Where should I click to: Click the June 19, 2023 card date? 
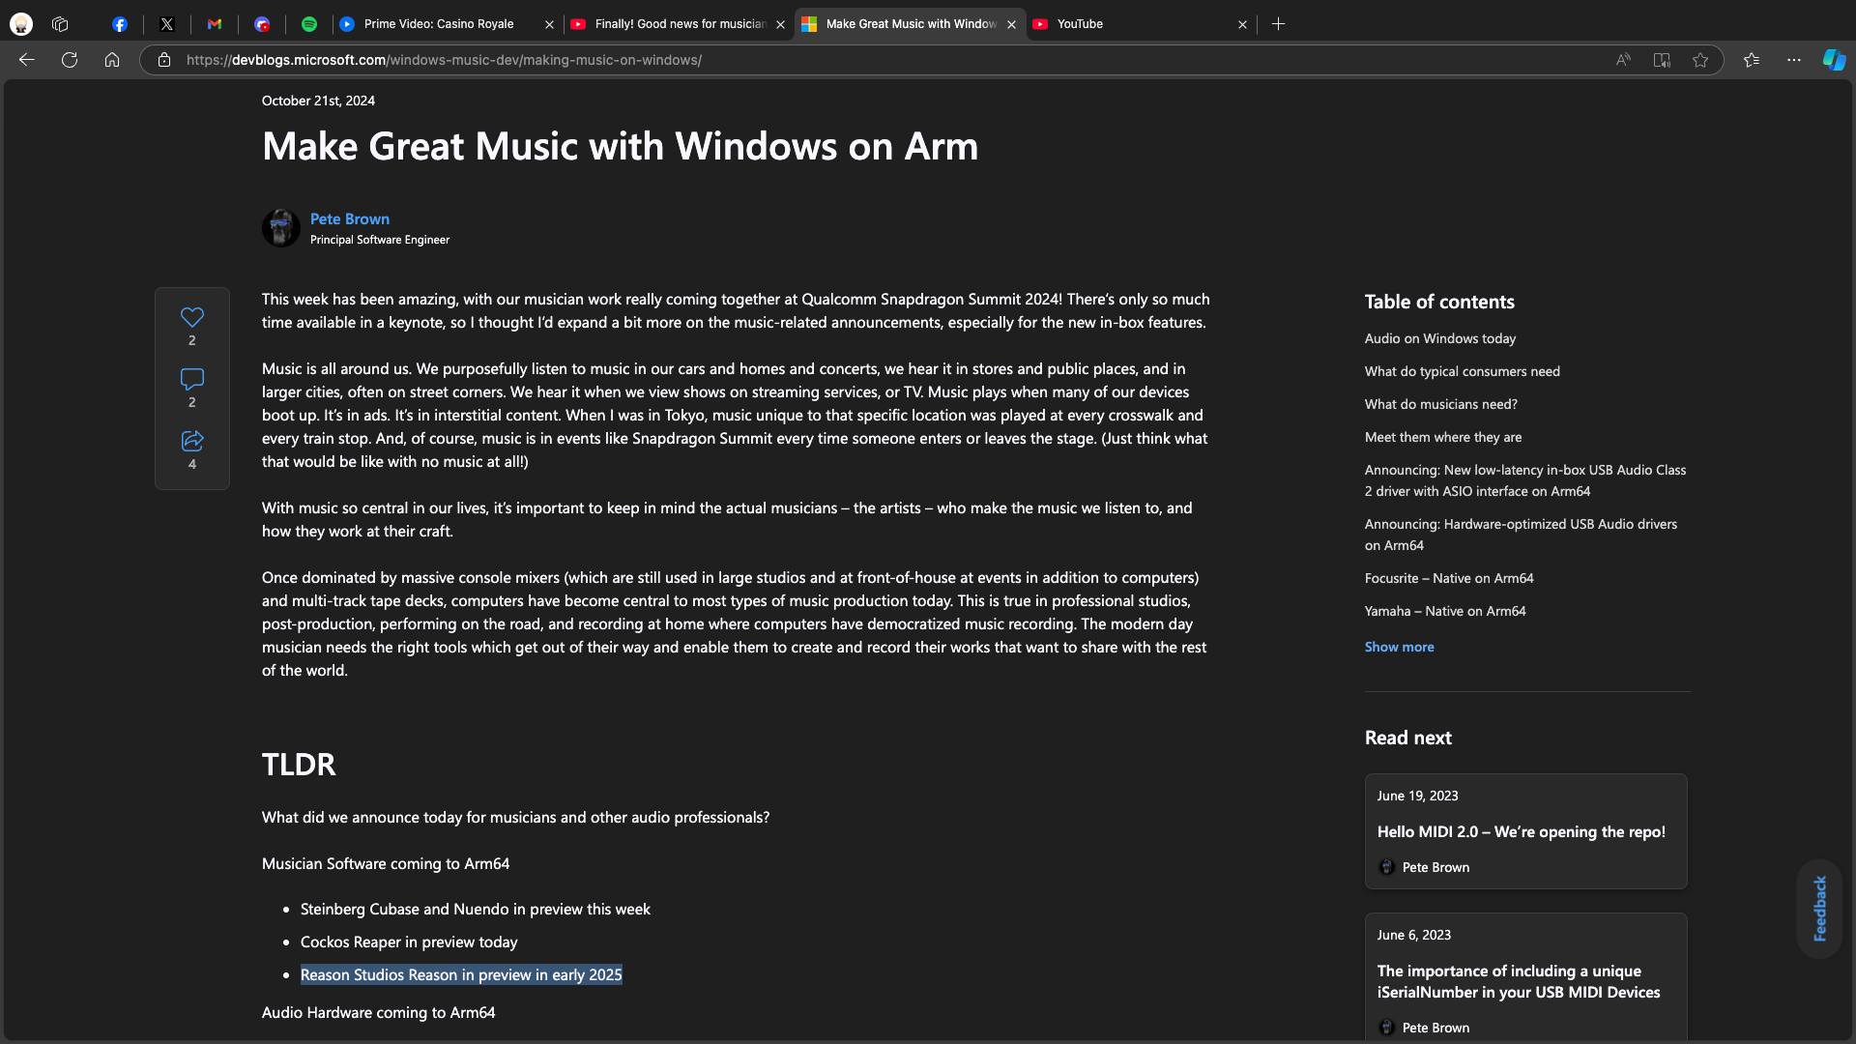coord(1417,796)
